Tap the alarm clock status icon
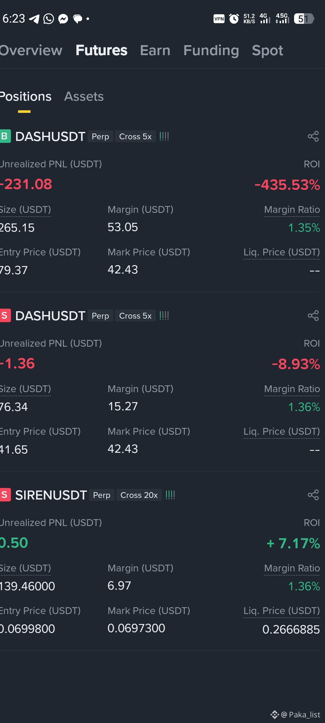The image size is (325, 723). click(x=234, y=19)
